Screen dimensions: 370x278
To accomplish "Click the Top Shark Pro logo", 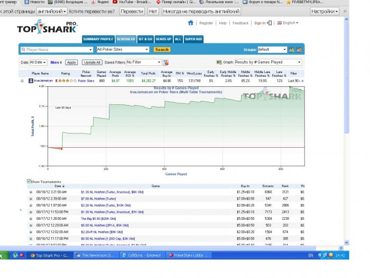I will (x=47, y=27).
